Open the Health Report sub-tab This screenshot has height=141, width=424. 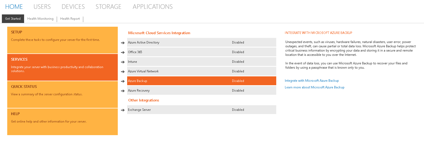pos(70,19)
